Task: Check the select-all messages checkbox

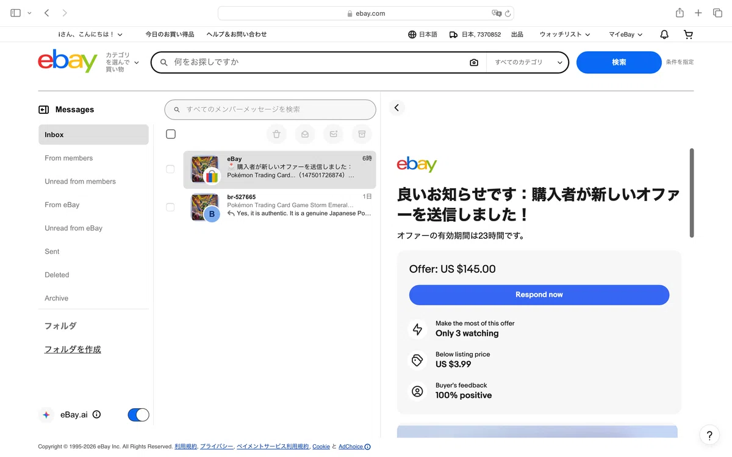Action: coord(171,134)
